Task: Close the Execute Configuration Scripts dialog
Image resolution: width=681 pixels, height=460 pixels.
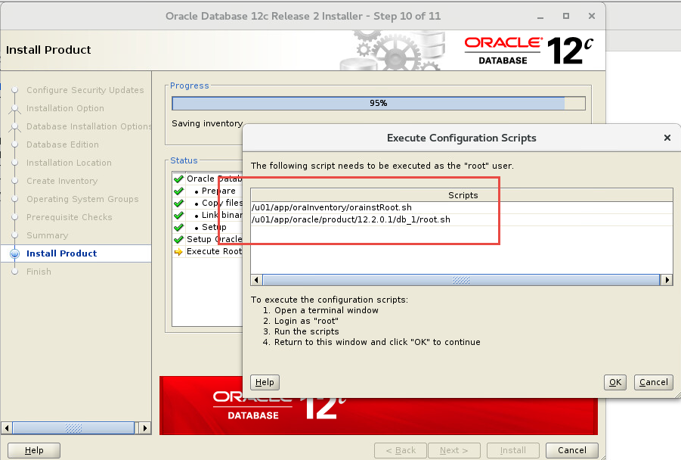Action: (x=667, y=138)
